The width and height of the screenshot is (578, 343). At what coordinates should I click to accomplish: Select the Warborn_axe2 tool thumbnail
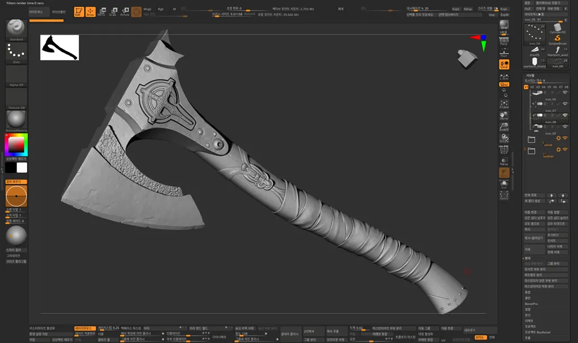tap(557, 51)
